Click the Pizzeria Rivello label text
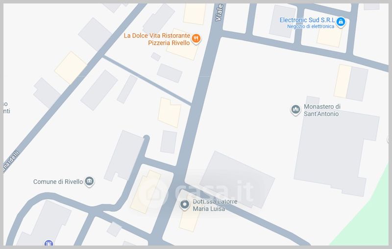This screenshot has height=249, width=392. click(x=169, y=43)
